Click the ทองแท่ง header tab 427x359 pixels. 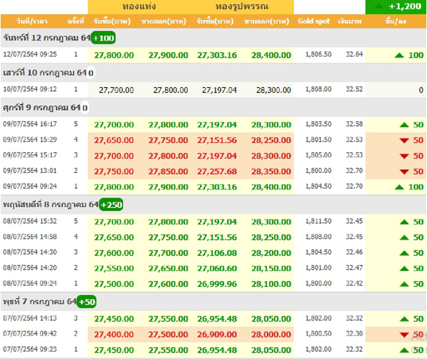139,7
